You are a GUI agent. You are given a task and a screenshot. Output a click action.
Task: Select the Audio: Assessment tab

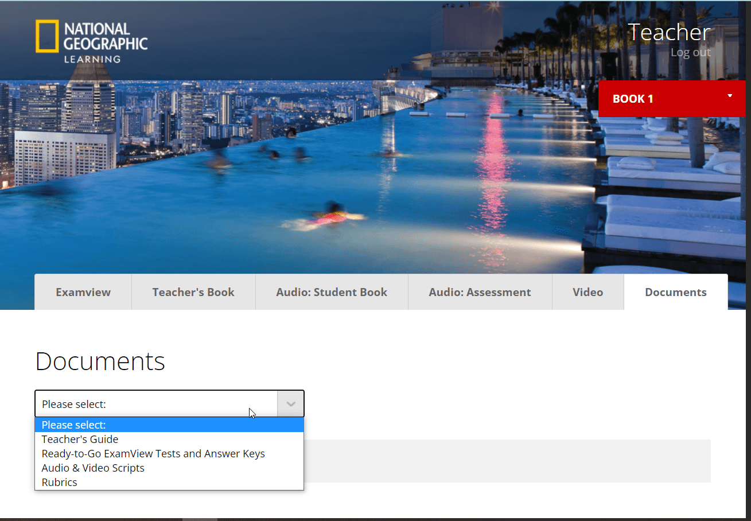pyautogui.click(x=480, y=292)
